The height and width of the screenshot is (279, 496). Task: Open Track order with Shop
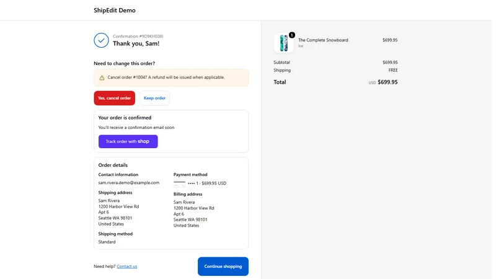(x=128, y=141)
